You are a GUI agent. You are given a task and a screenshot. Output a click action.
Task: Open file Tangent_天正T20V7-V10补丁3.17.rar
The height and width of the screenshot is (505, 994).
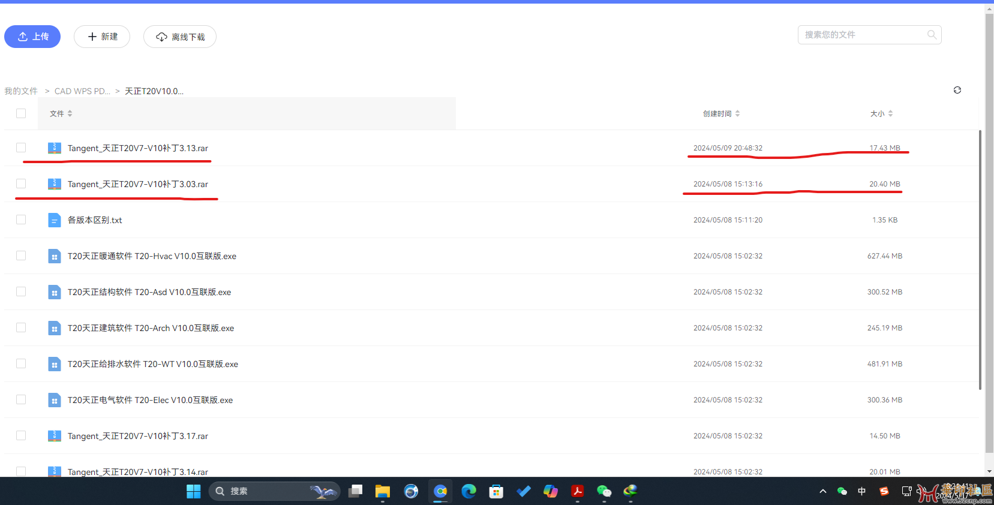(138, 436)
